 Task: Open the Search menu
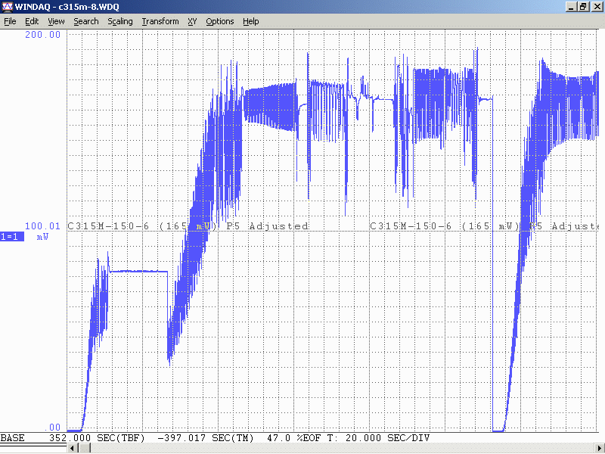85,21
